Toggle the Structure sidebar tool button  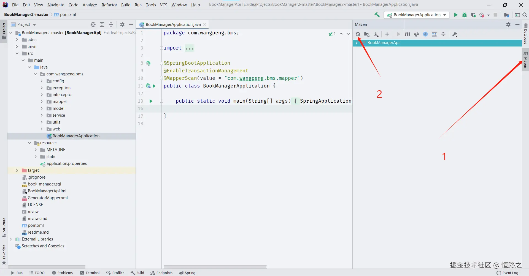[x=4, y=227]
